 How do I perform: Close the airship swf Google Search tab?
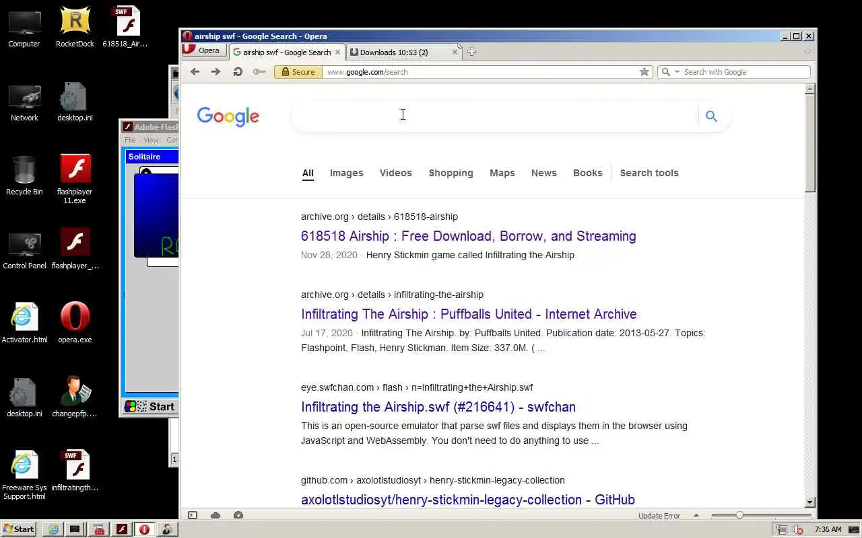(338, 52)
